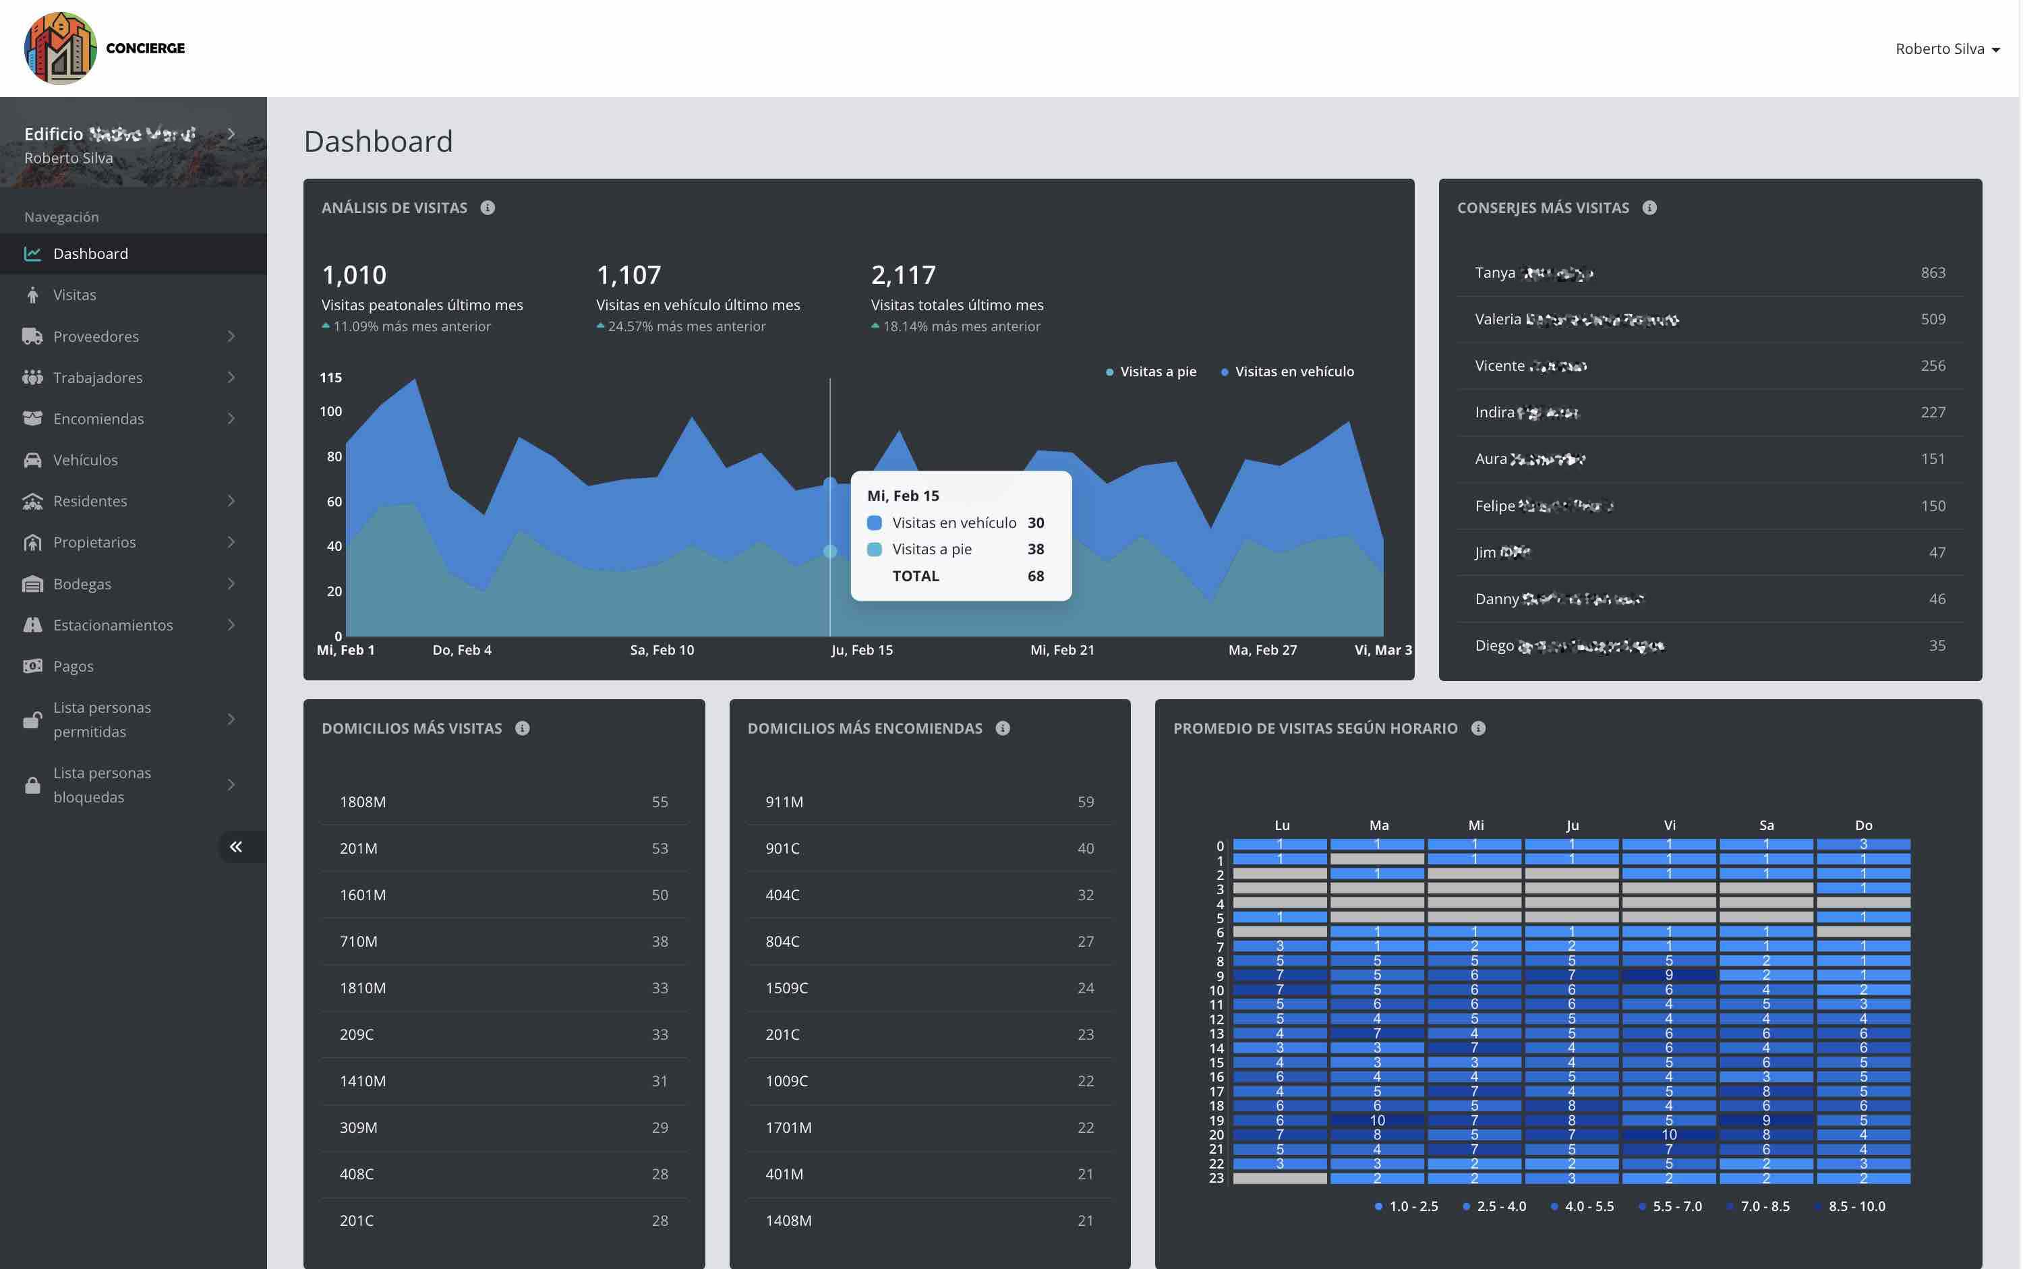Open Lista personas bloquedas menu item
The height and width of the screenshot is (1269, 2023).
pos(134,785)
